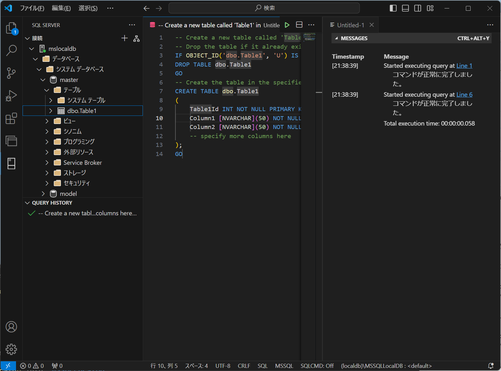Viewport: 501px width, 371px height.
Task: Open the SQL Server activity bar icon
Action: [x=11, y=164]
